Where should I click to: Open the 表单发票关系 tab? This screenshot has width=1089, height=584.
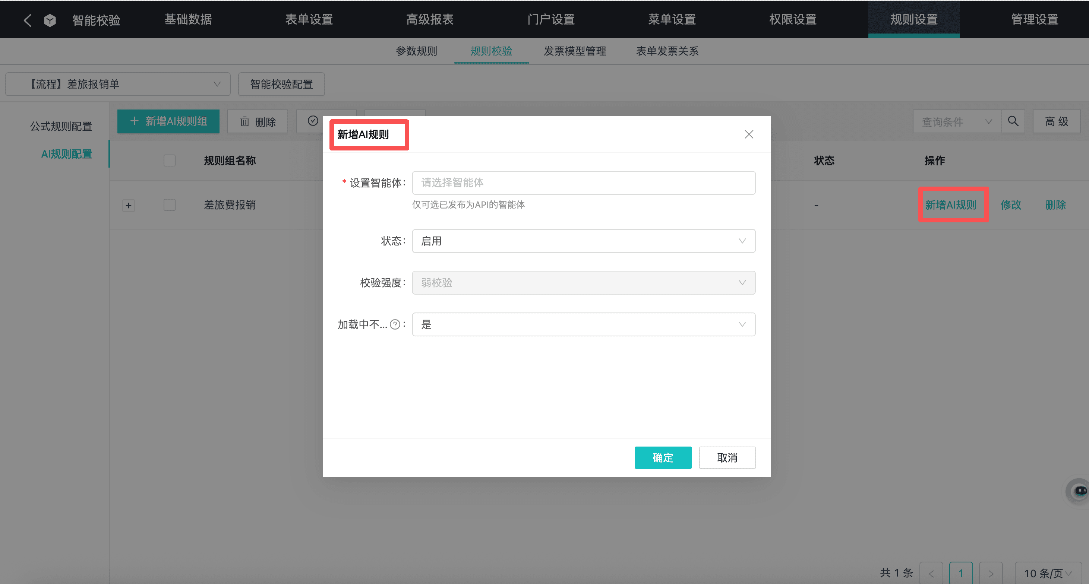pos(667,51)
